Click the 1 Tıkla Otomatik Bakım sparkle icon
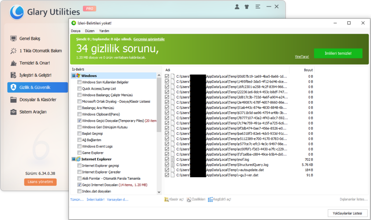This screenshot has height=220, width=371. tap(14, 51)
